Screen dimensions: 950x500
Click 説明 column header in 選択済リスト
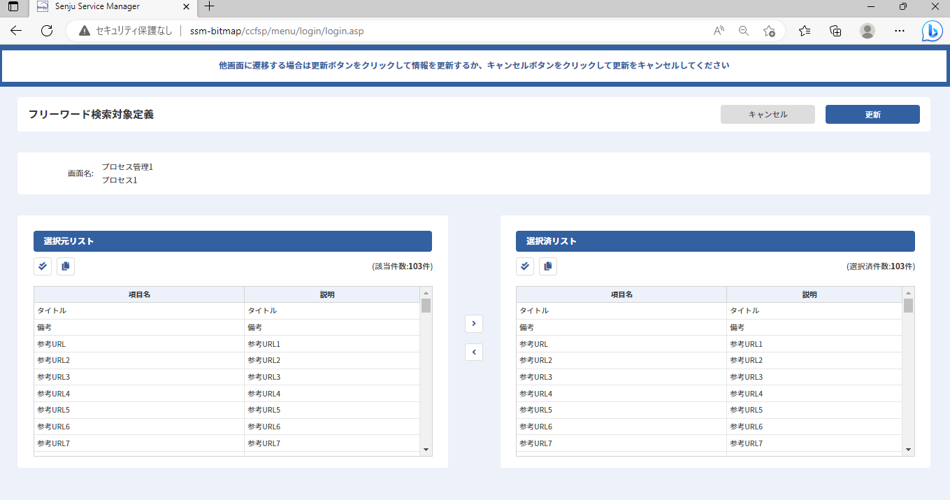click(x=814, y=294)
